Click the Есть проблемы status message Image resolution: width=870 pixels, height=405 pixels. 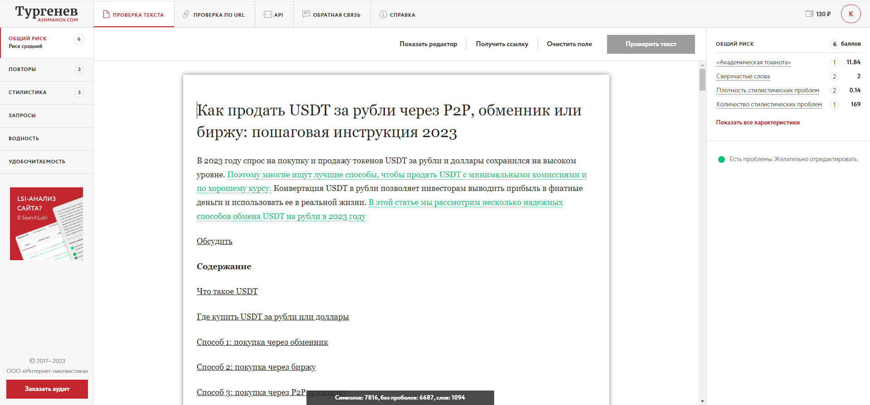point(793,159)
